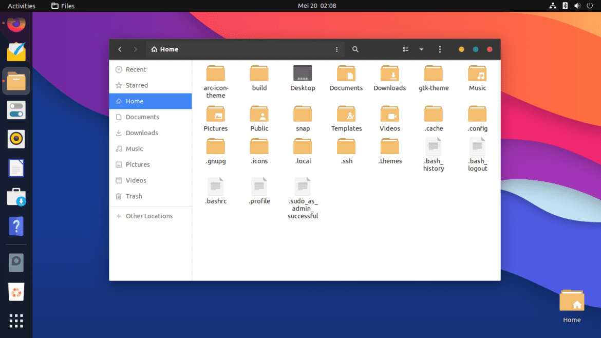Select the Desktop folder icon
This screenshot has width=601, height=338.
pyautogui.click(x=303, y=74)
